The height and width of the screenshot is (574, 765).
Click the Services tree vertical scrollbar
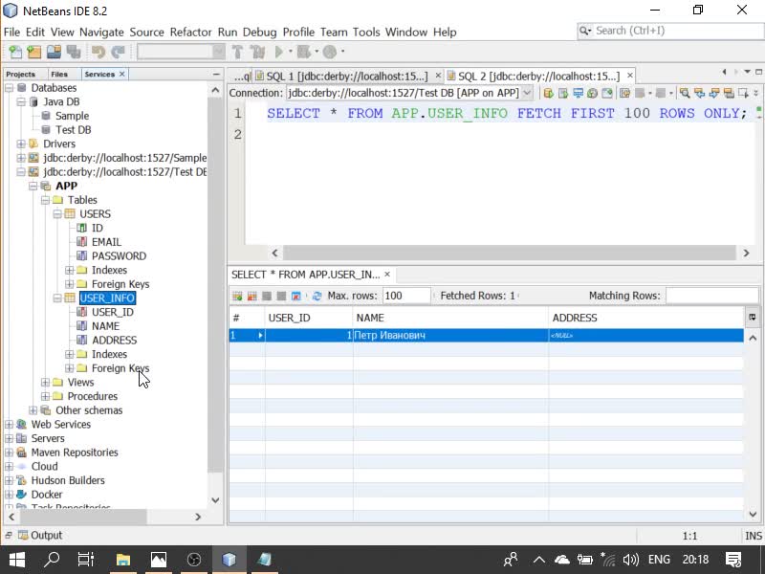pos(215,285)
